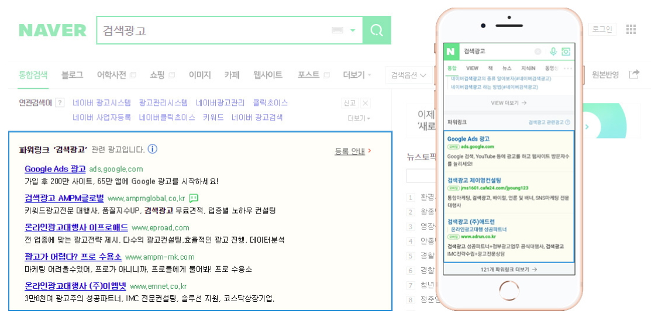Click new-window icon next to 포스트
The width and height of the screenshot is (651, 331).
(x=327, y=75)
